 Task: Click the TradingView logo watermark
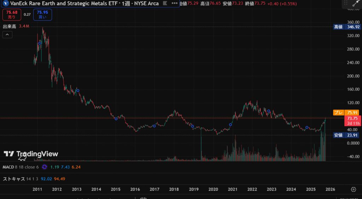click(x=31, y=154)
